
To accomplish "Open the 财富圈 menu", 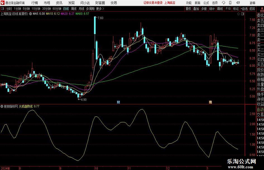I will 100,3.
